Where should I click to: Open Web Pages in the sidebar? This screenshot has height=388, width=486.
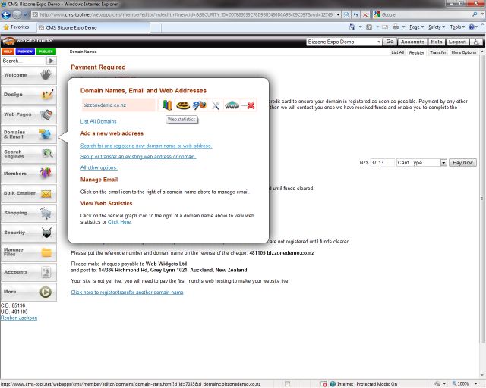pos(27,115)
